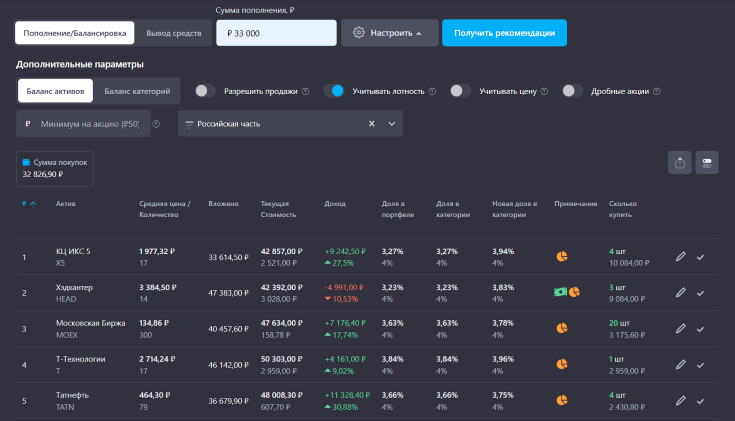Collapse the Настроить settings panel

[390, 33]
